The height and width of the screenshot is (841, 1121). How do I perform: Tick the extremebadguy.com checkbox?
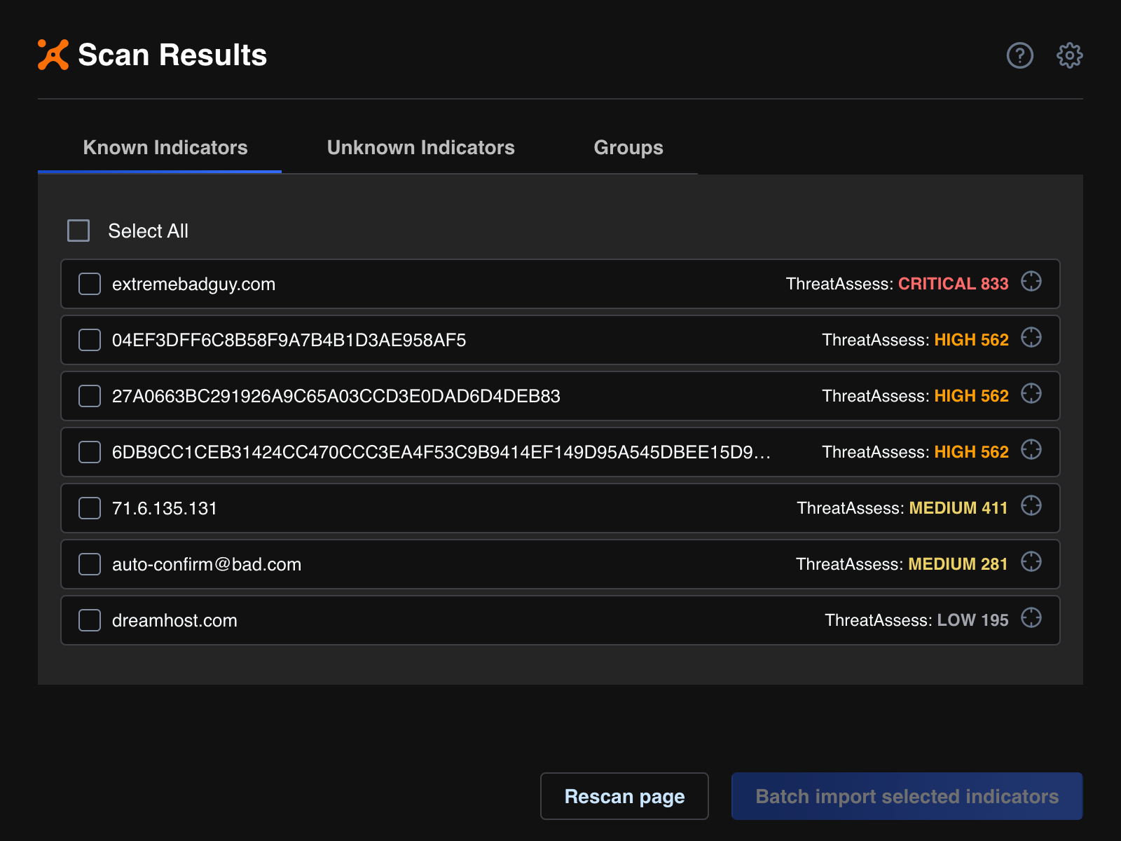pyautogui.click(x=90, y=284)
